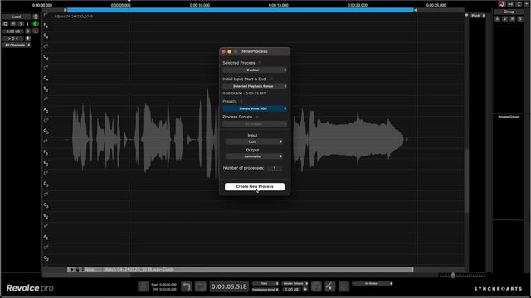Click the editing tool icon in transport bar
The height and width of the screenshot is (298, 531).
pos(330,286)
